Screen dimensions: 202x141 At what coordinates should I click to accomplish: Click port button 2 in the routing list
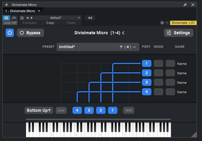pos(147,73)
